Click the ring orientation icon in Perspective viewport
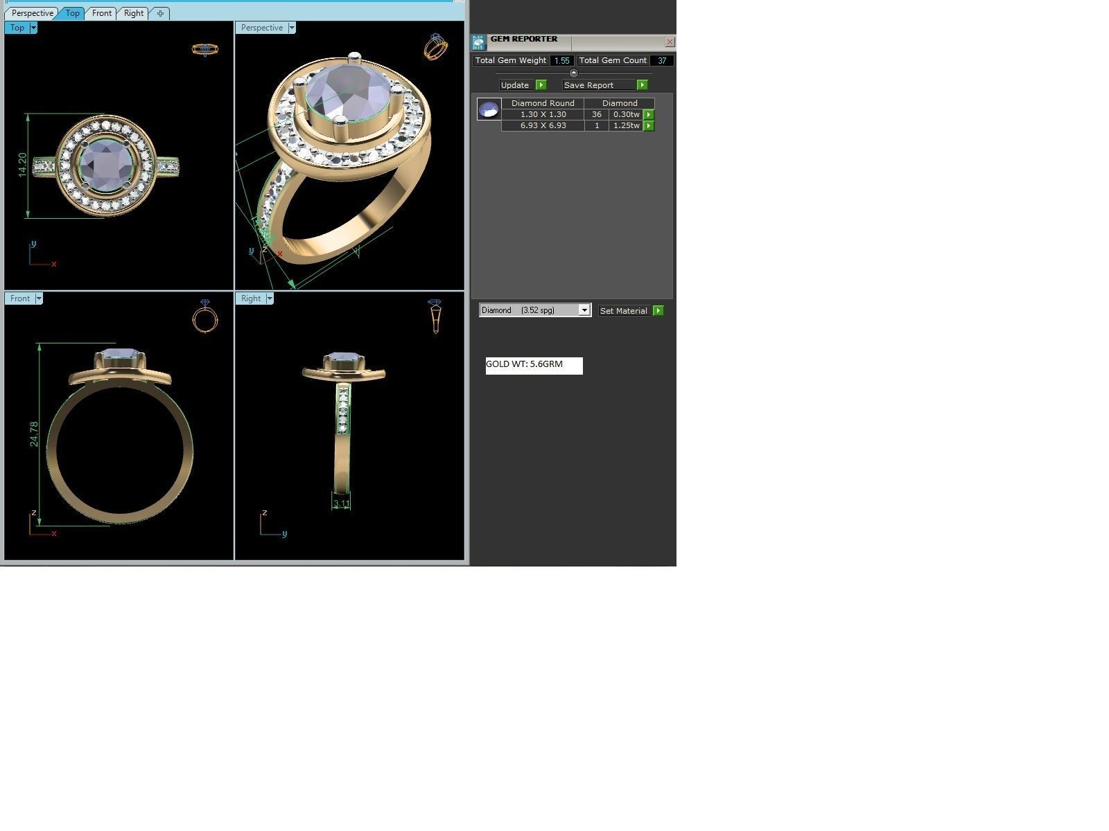The height and width of the screenshot is (831, 1109). click(435, 46)
